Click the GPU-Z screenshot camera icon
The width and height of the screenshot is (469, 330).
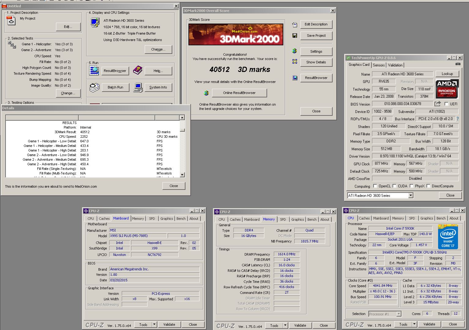coord(458,64)
